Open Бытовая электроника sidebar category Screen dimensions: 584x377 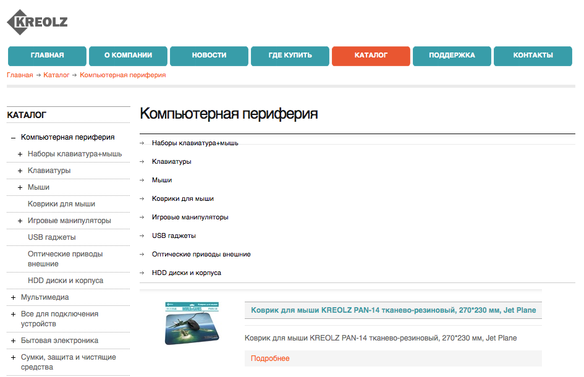[59, 341]
